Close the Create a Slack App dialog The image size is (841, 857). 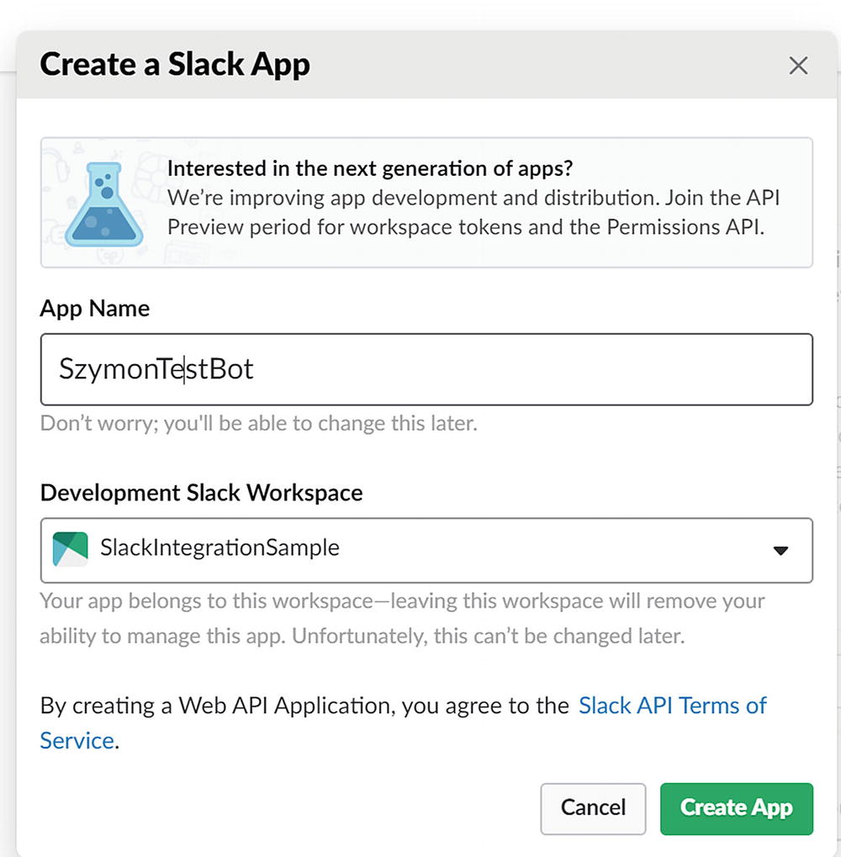coord(798,66)
